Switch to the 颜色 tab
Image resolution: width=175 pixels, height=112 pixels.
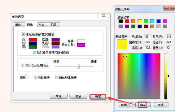(x=31, y=24)
